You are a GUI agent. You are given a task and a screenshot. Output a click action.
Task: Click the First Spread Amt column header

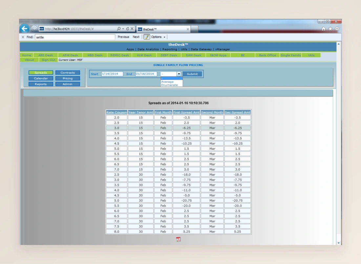click(186, 112)
